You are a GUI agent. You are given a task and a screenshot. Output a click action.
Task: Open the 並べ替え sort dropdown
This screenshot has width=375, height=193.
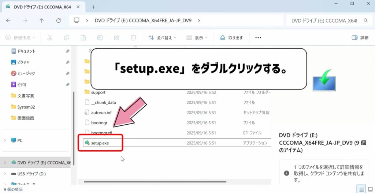point(162,38)
